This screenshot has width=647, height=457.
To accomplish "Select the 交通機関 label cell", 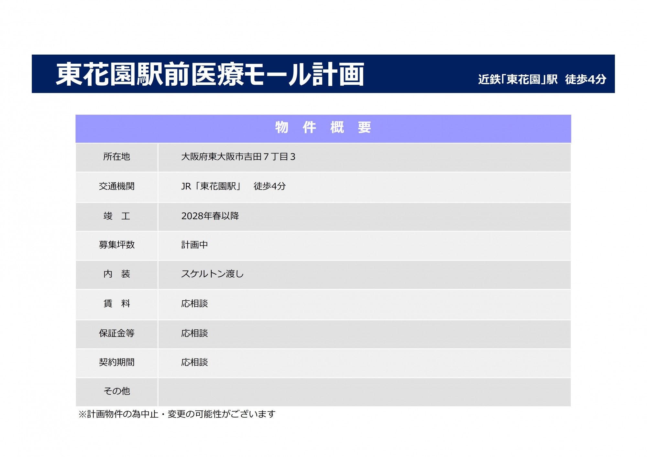I will point(116,186).
